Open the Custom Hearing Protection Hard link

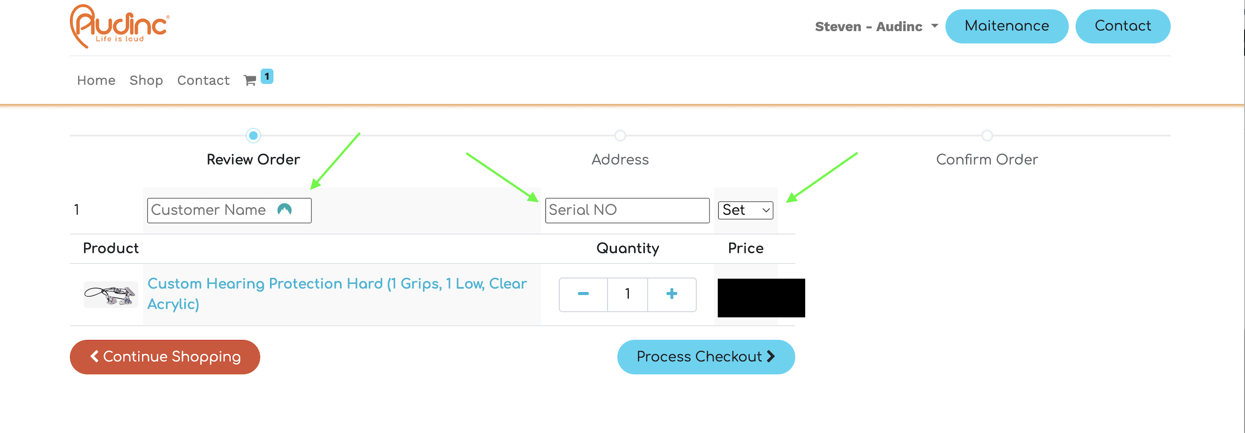click(337, 293)
